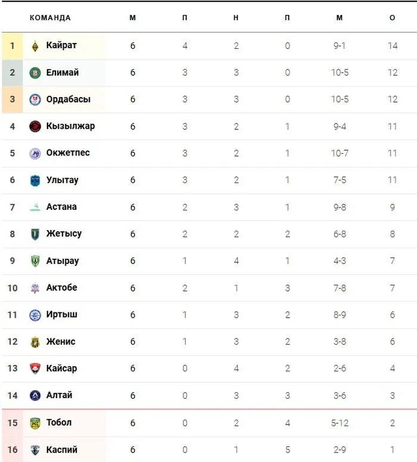Open the Каспий team link
This screenshot has height=462, width=417.
click(61, 449)
